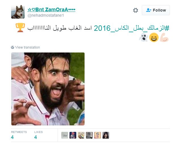Open the green Arabic 2016 hashtag
This screenshot has height=144, width=177.
pos(132,28)
